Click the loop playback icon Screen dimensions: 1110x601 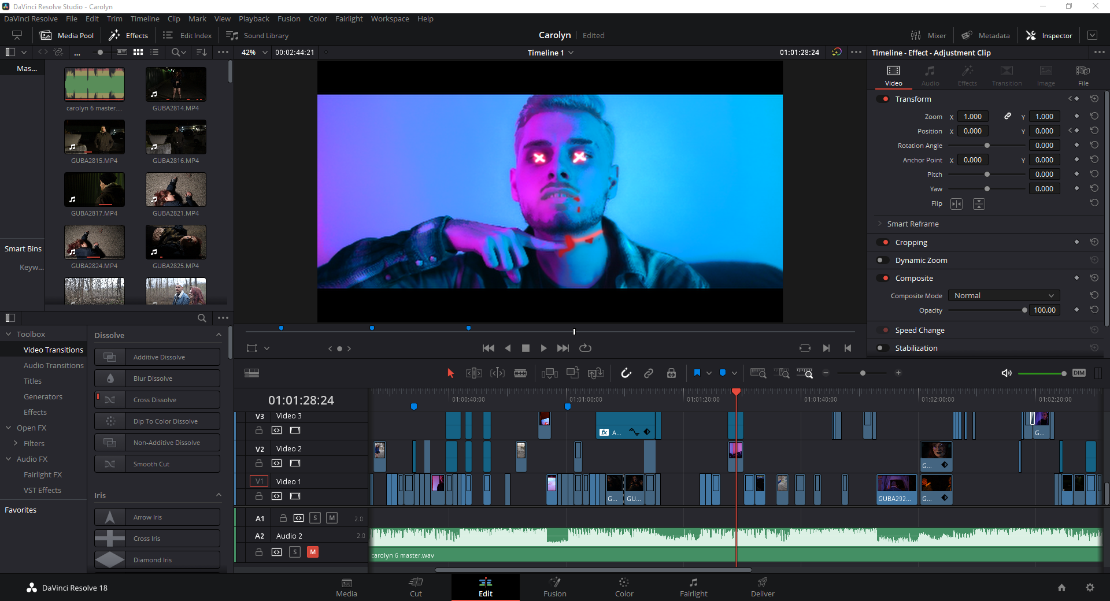585,348
